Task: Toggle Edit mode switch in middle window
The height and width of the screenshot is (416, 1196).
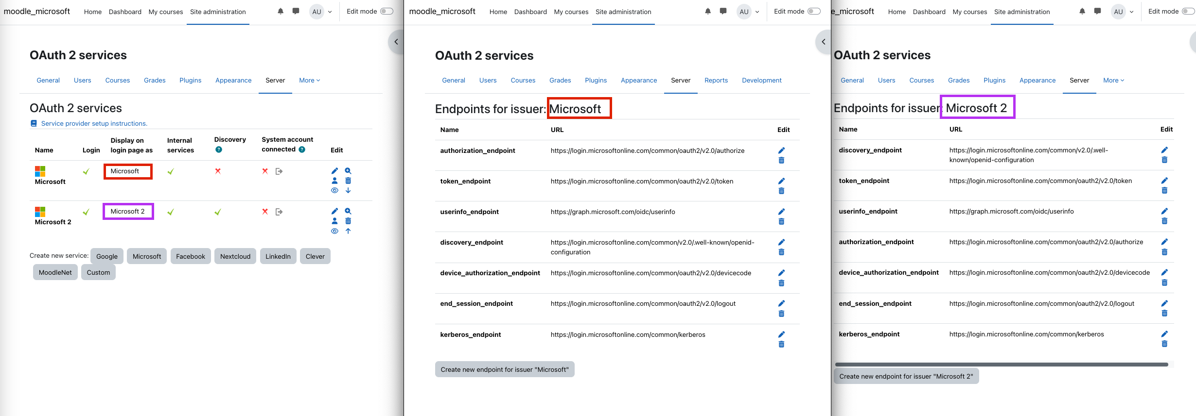Action: [814, 11]
